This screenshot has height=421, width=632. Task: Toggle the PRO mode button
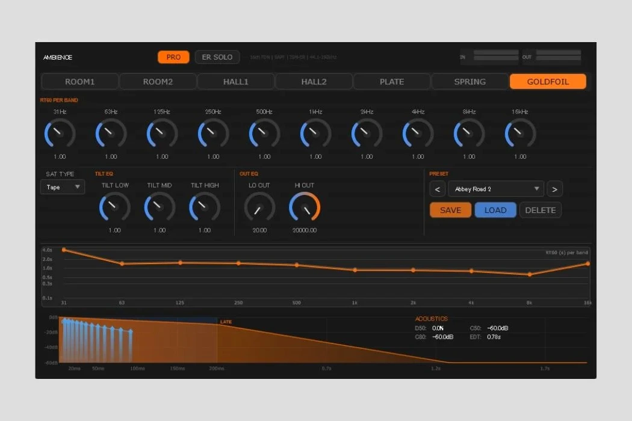(173, 57)
